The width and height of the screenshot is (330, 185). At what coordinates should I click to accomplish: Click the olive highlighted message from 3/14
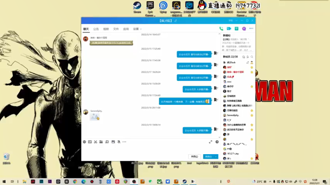pos(111,43)
